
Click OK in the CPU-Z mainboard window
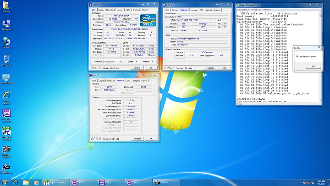pyautogui.click(x=225, y=68)
